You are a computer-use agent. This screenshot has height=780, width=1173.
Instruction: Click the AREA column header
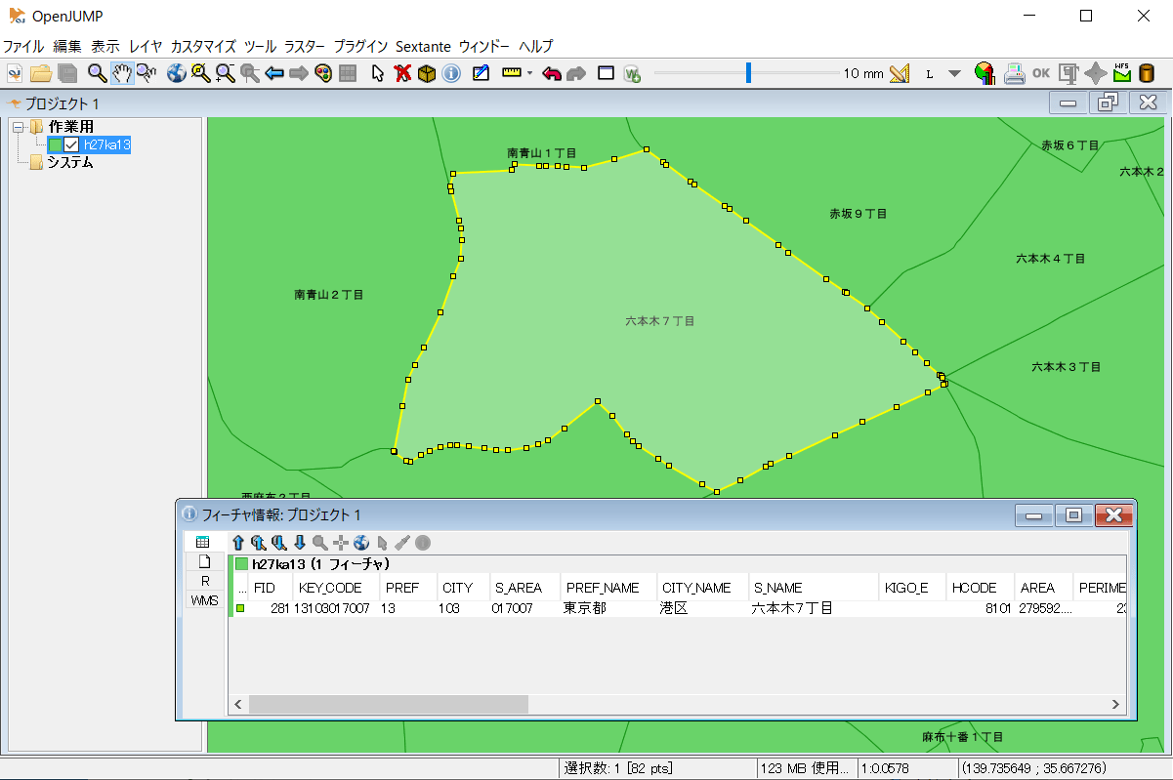pos(1043,588)
